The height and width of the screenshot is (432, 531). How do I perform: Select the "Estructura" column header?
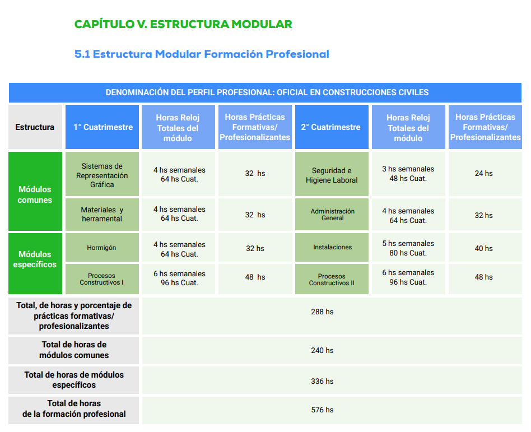tap(35, 127)
